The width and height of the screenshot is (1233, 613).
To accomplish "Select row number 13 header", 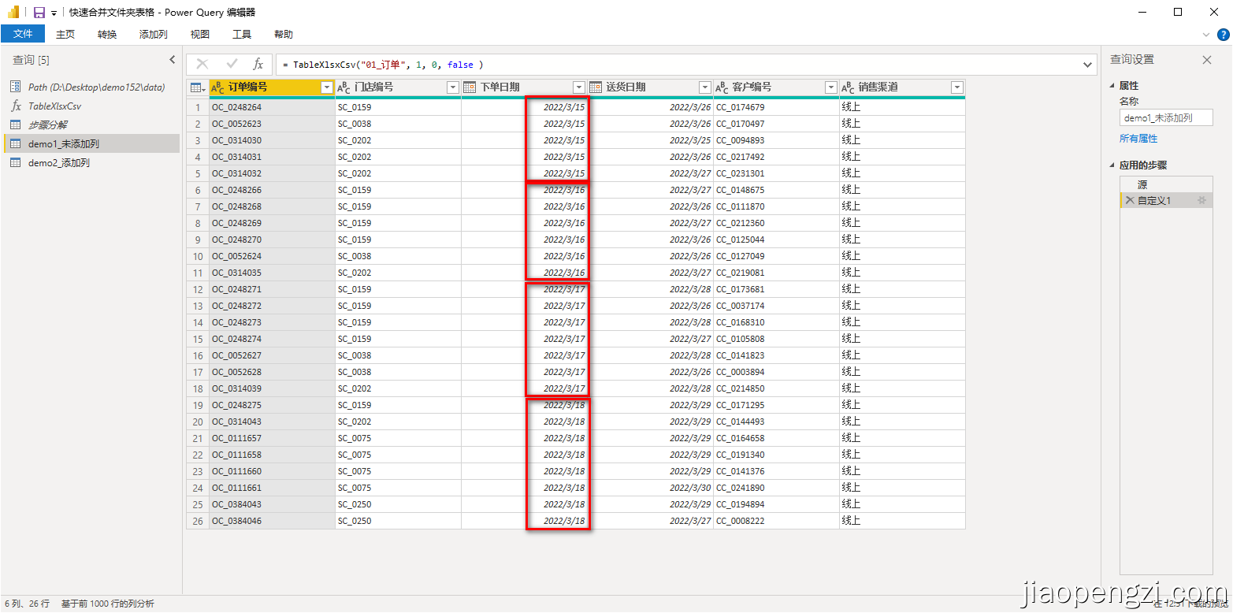I will coord(198,306).
